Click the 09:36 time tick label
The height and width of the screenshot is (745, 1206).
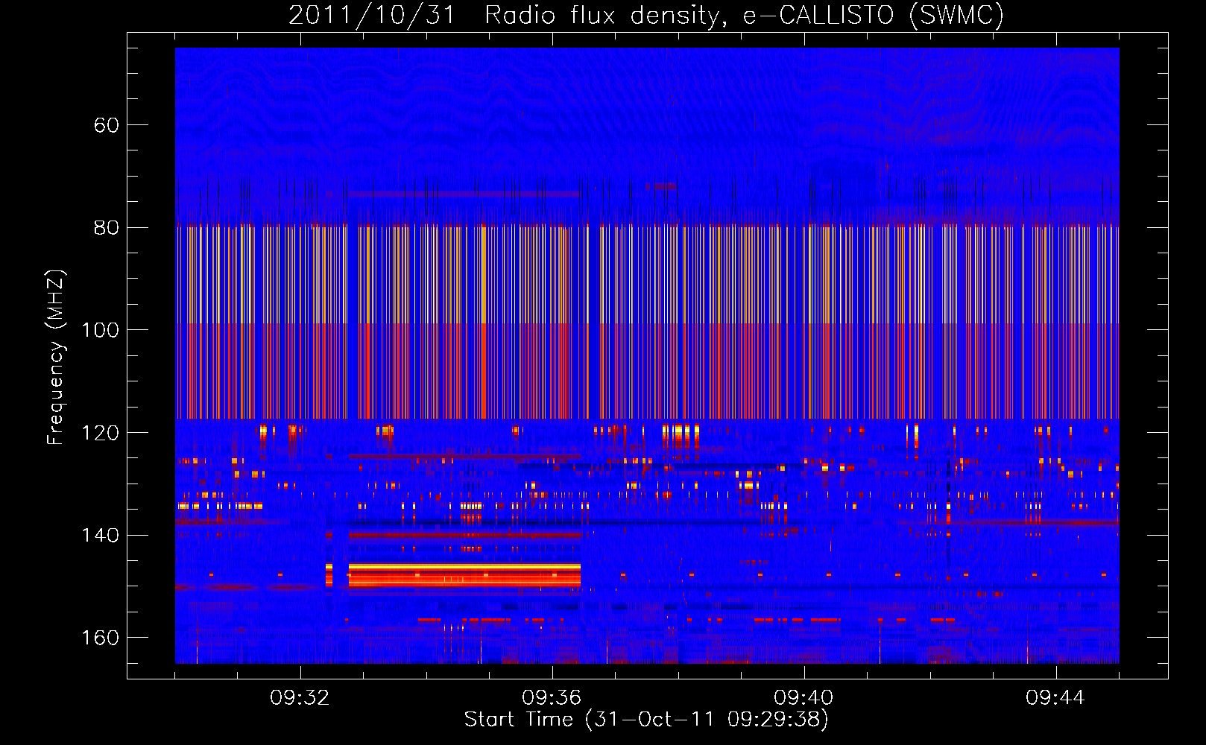[x=552, y=698]
